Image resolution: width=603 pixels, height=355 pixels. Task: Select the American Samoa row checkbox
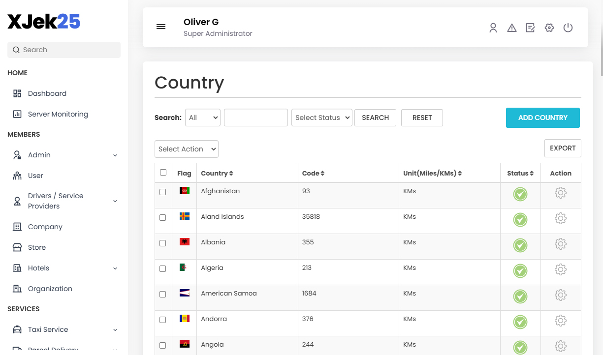pos(163,295)
